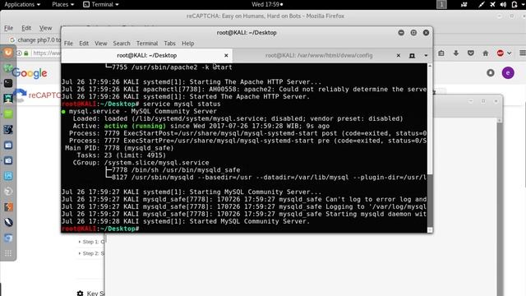Click the terminal vertical scrollbar
Image resolution: width=526 pixels, height=296 pixels.
(x=430, y=201)
